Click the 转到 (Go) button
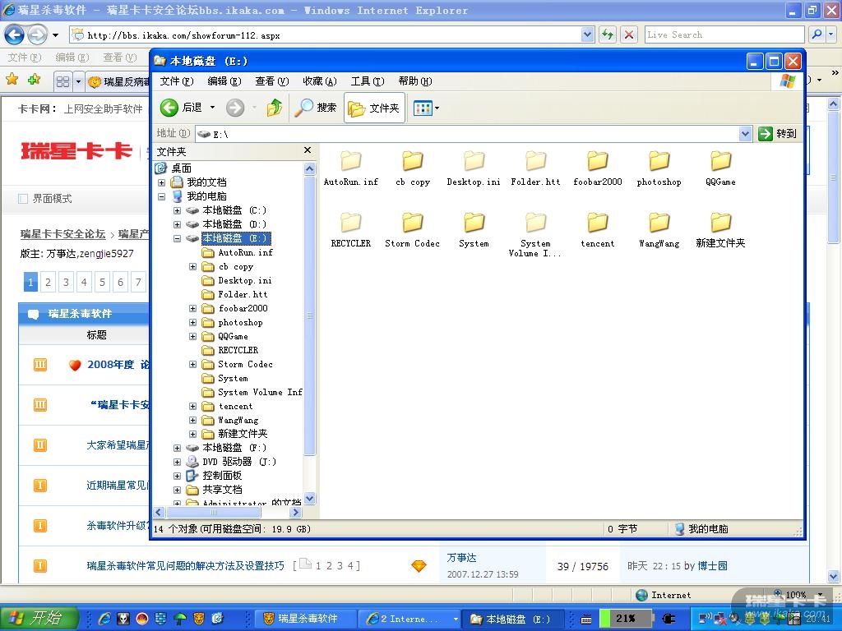Screen dimensions: 842x631 click(778, 133)
